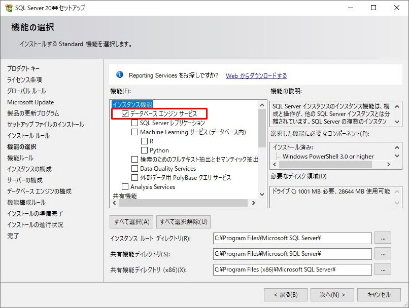Close the SQL Server setup window
Image resolution: width=409 pixels, height=308 pixels.
click(x=397, y=8)
